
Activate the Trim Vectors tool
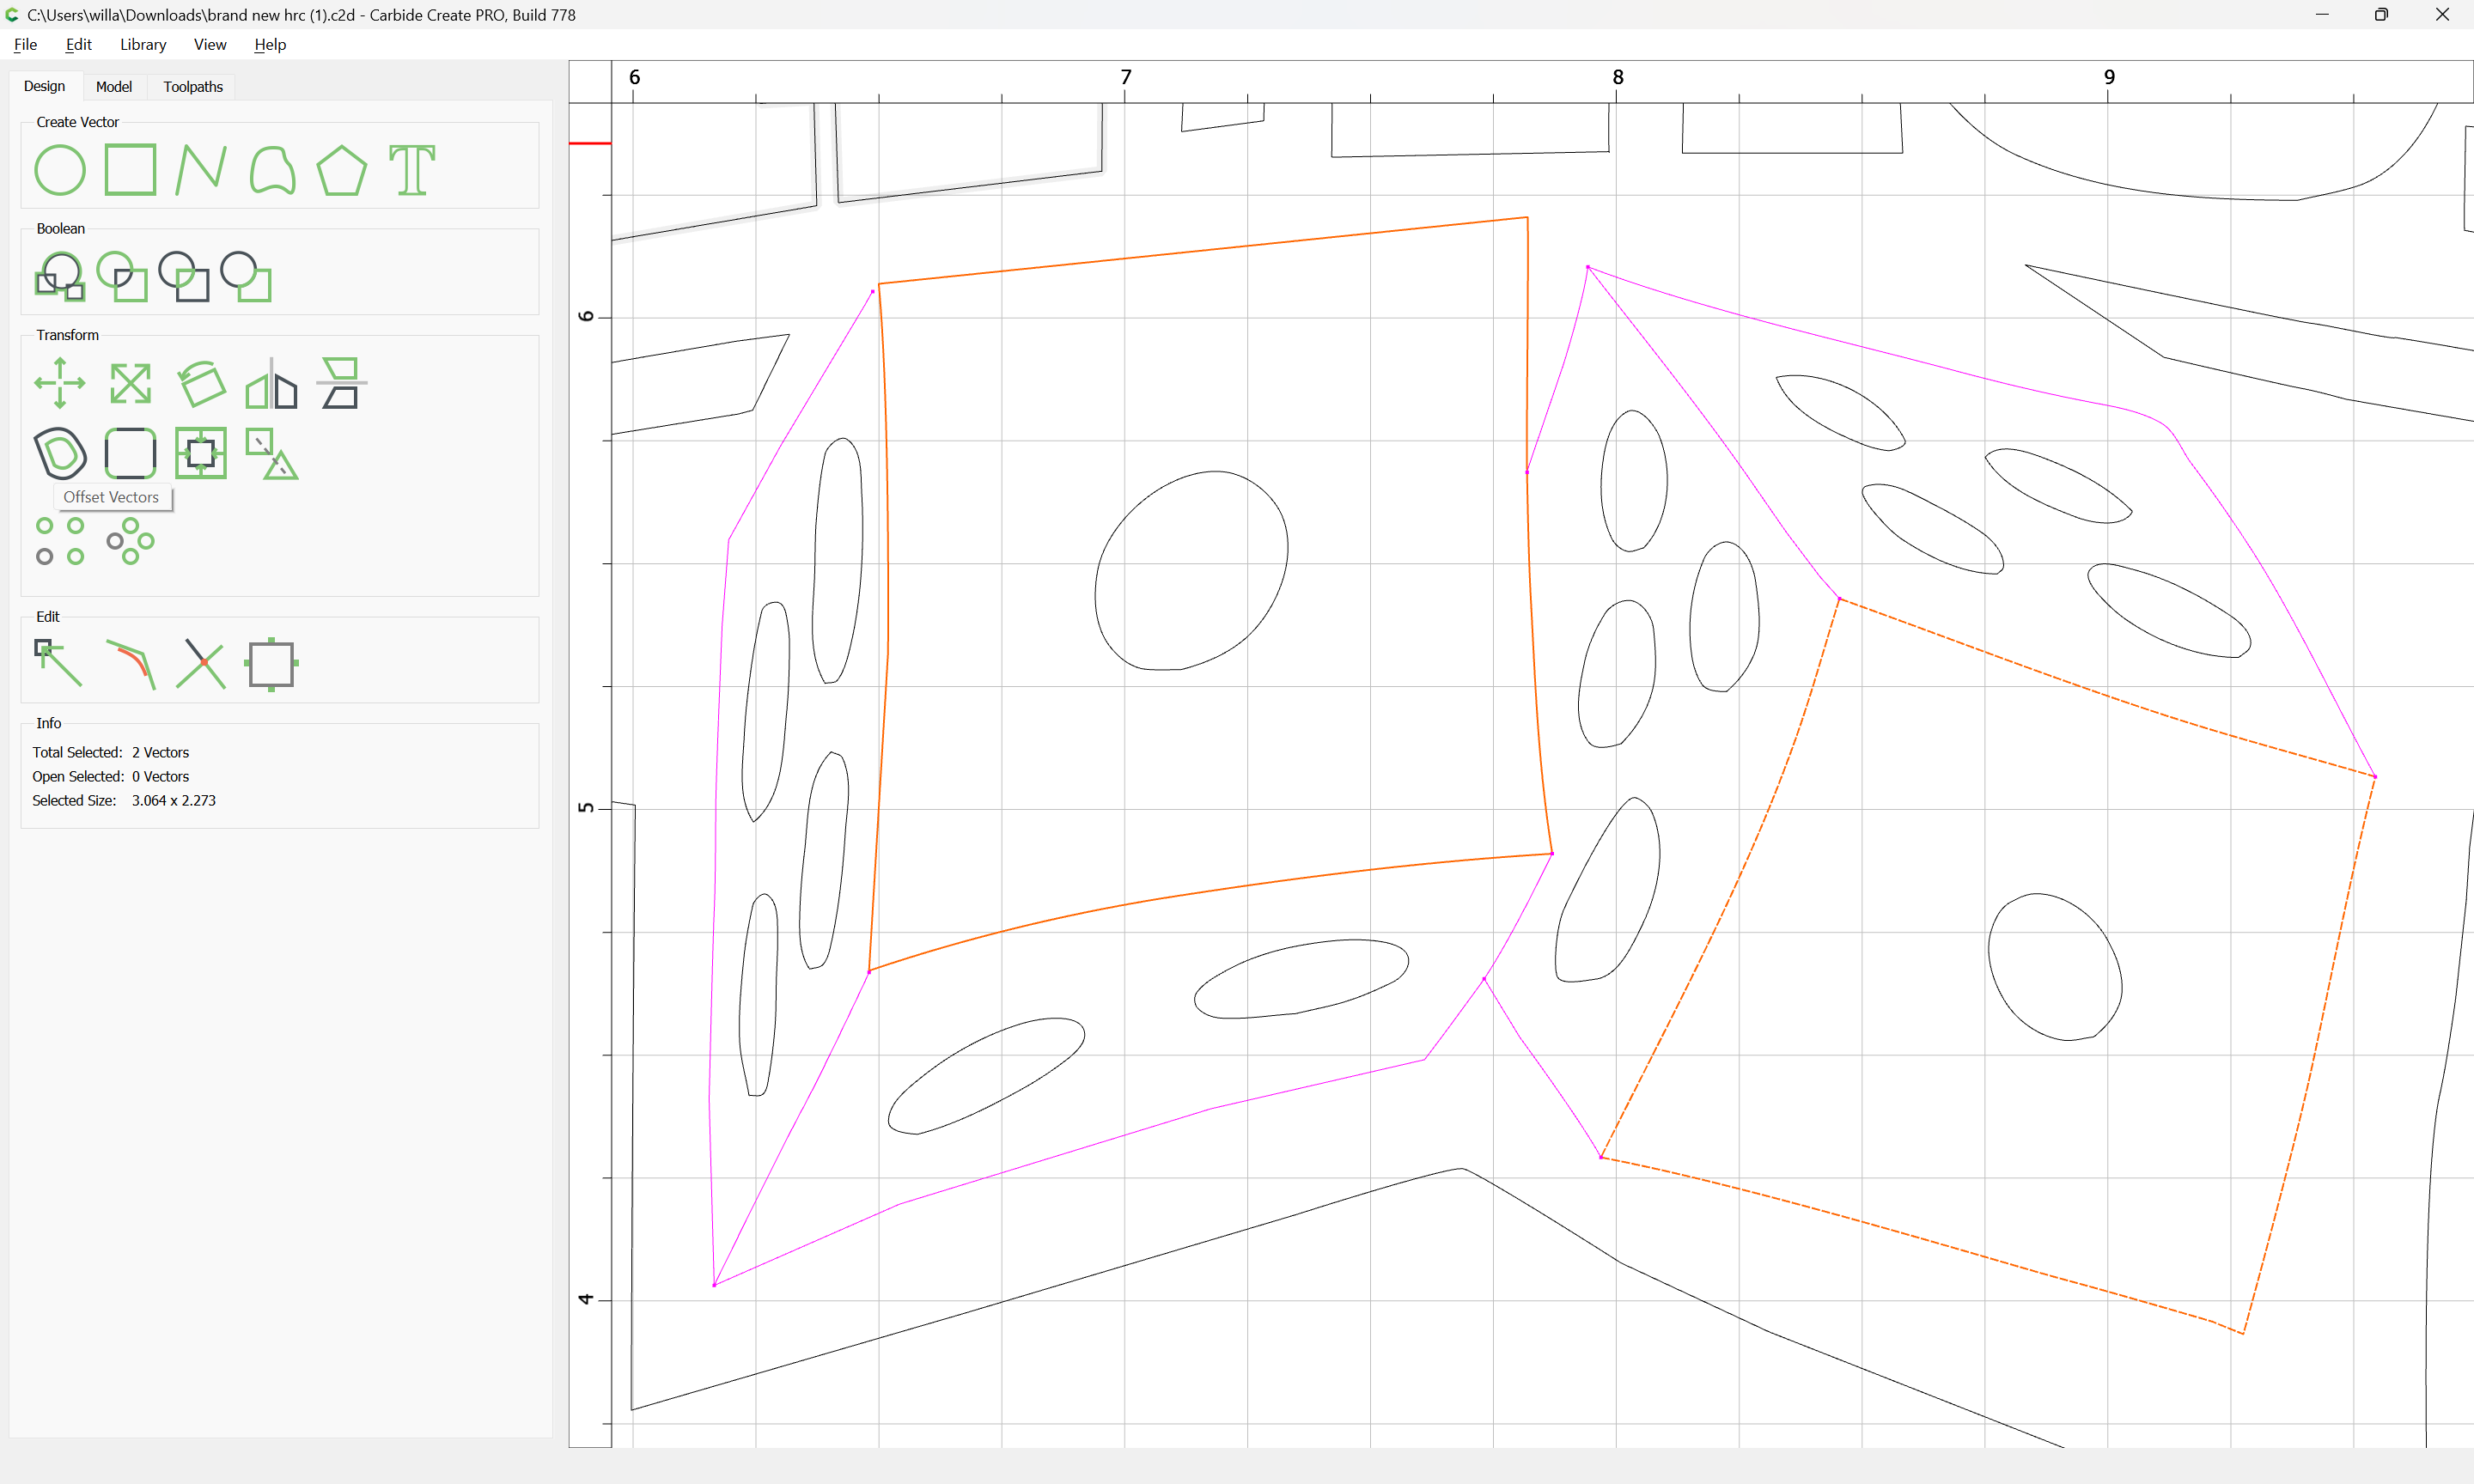pos(201,664)
